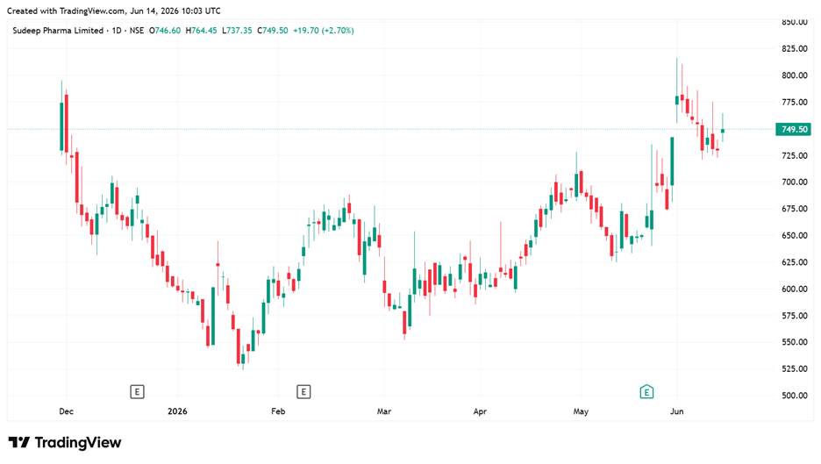Click the open value O746.60
Screen dimensions: 821x464
pos(165,31)
